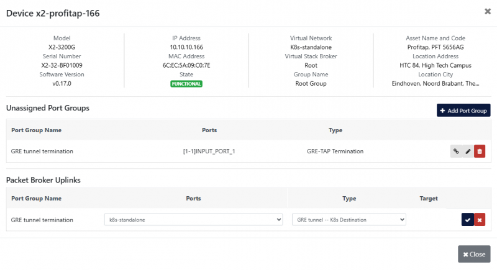Click the link icon for GRE tunnel termination

coord(456,151)
